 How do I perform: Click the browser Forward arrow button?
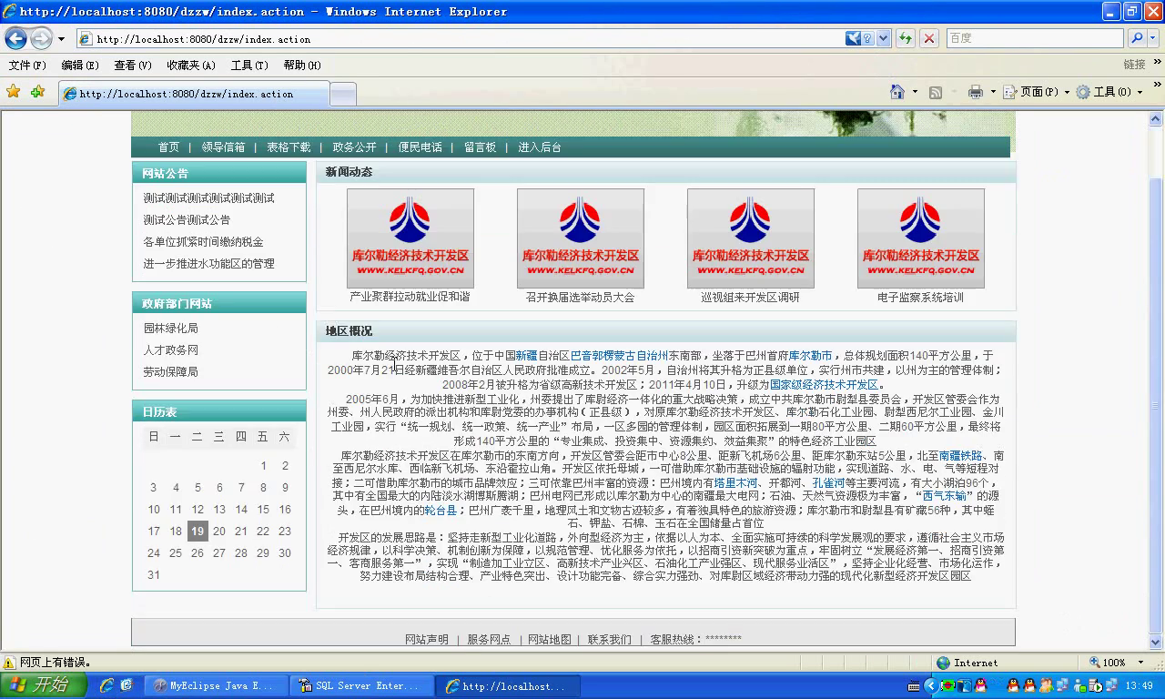[41, 38]
